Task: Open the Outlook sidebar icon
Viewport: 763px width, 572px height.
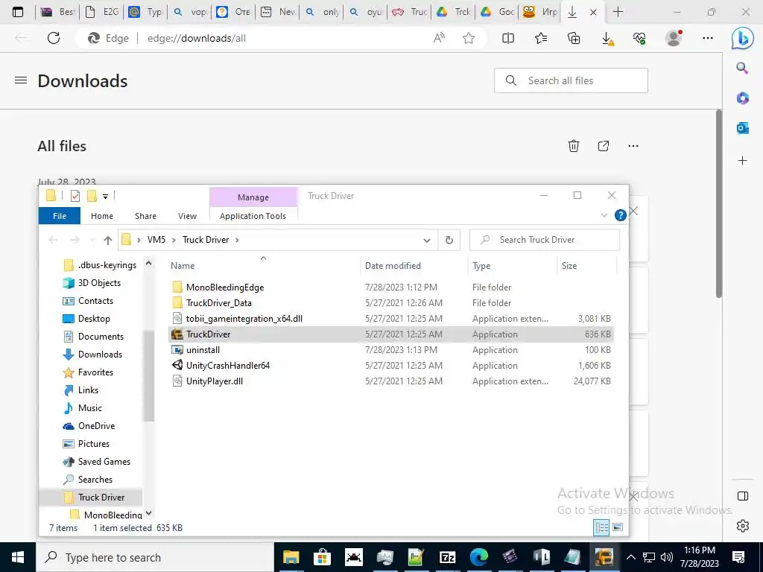Action: [743, 128]
